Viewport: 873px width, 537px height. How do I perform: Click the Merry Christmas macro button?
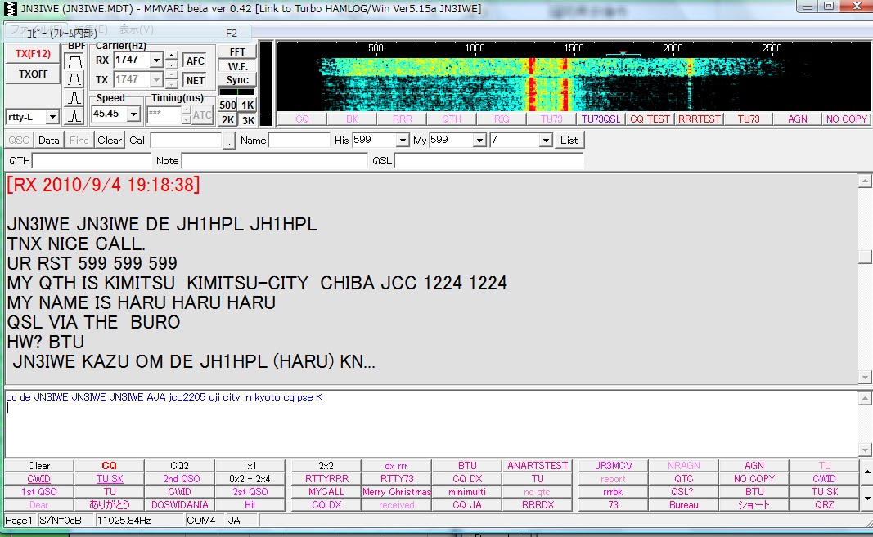click(x=397, y=492)
